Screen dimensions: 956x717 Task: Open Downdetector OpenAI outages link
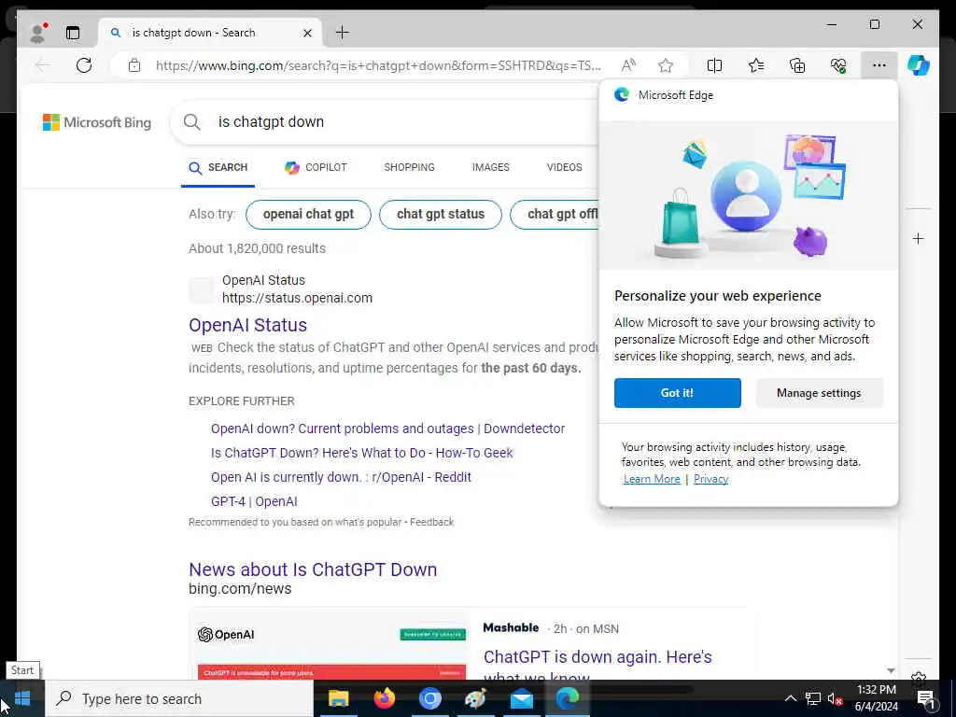pyautogui.click(x=387, y=429)
